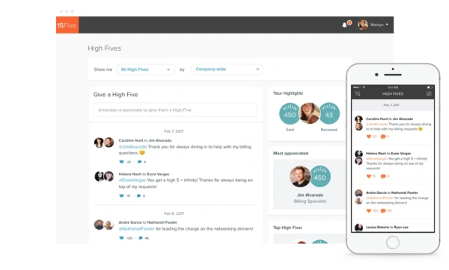Click the @EssieVargas mention link

coord(132,180)
